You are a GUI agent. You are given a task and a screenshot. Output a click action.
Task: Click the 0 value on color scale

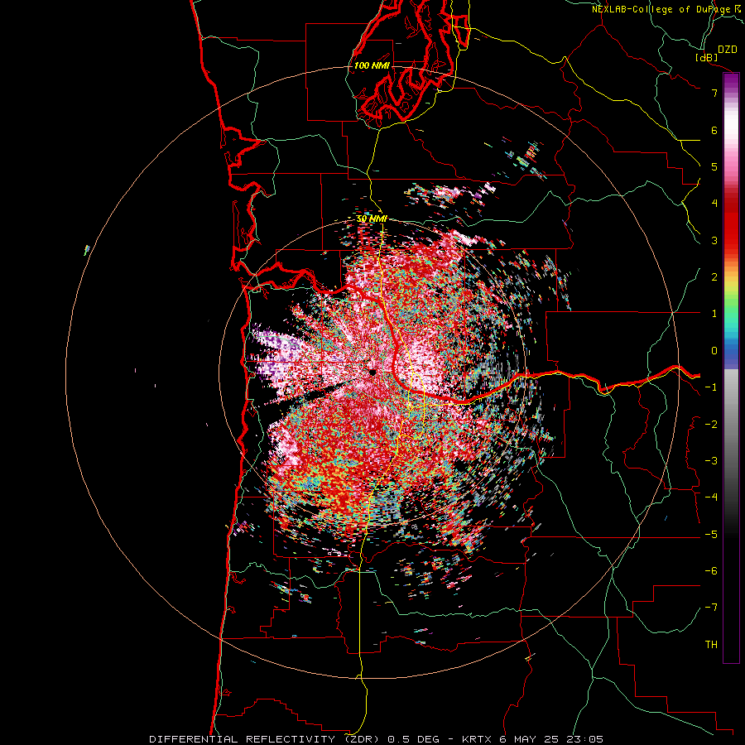(714, 351)
